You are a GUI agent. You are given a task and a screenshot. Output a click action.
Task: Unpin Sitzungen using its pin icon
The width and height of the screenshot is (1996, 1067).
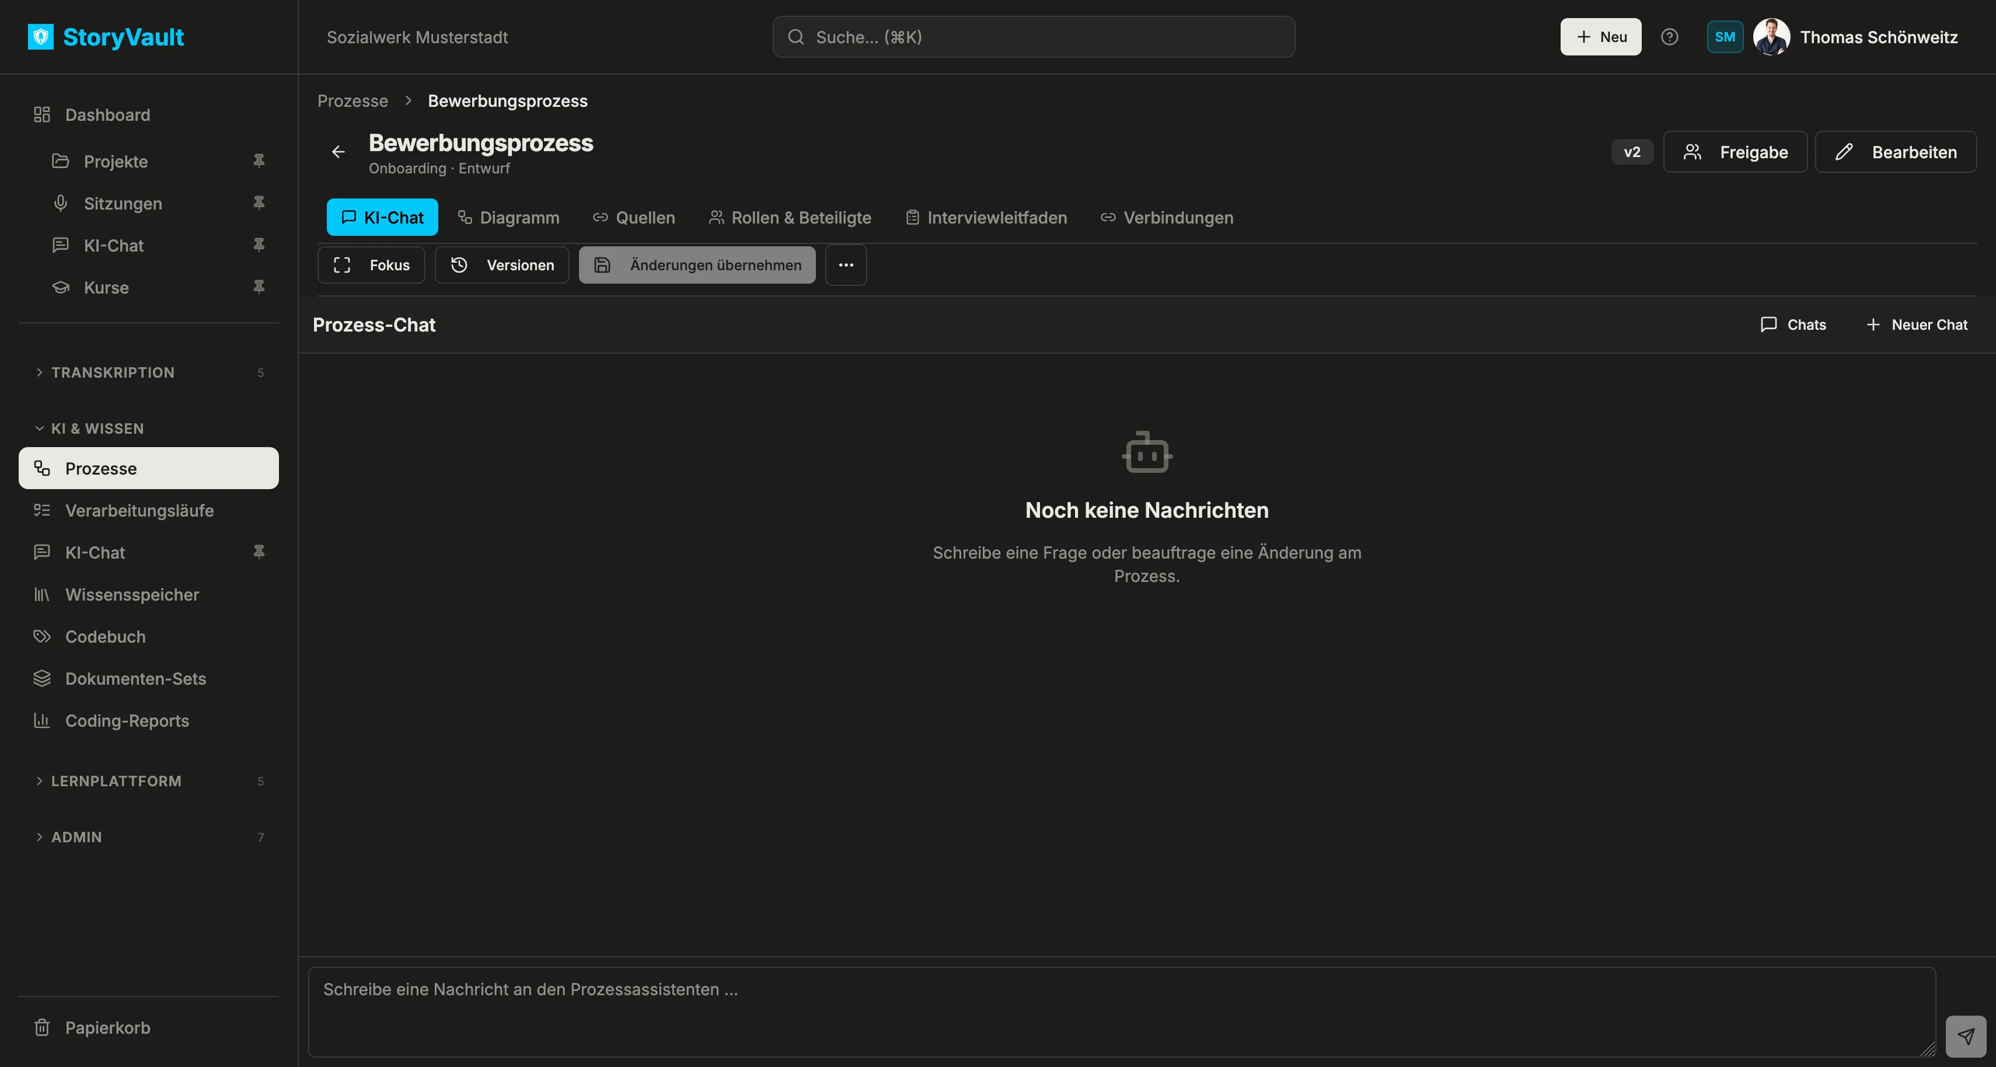[x=259, y=202]
